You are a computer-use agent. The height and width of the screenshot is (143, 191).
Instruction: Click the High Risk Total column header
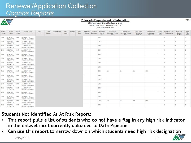pos(187,33)
